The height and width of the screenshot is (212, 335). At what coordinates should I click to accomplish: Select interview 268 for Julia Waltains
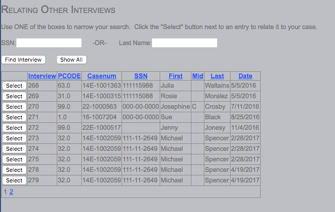pyautogui.click(x=14, y=86)
